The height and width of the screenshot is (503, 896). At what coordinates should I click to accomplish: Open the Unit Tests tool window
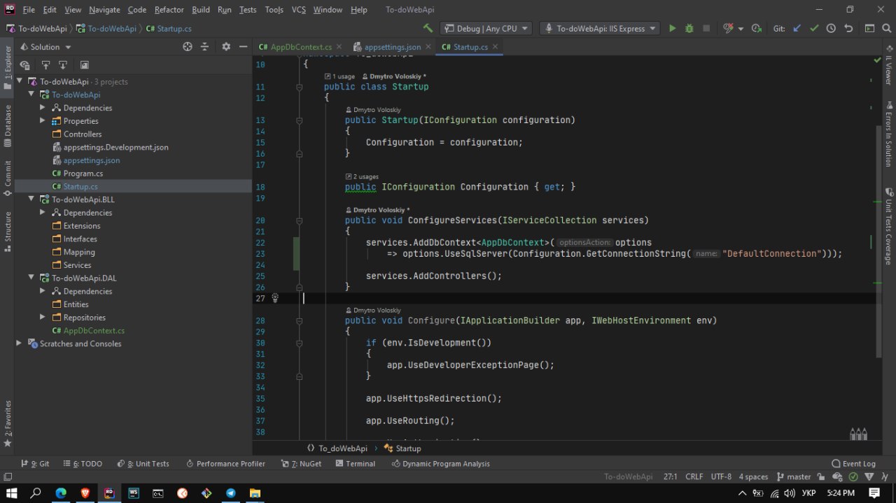[x=143, y=464]
